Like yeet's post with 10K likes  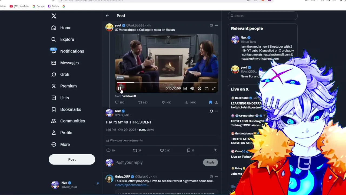[x=166, y=102]
